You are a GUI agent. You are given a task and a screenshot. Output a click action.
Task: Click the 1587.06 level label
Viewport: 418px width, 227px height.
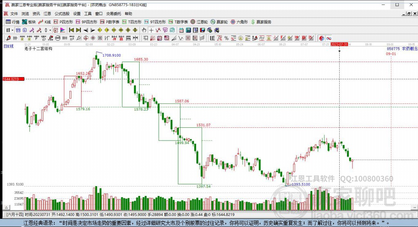pos(182,101)
